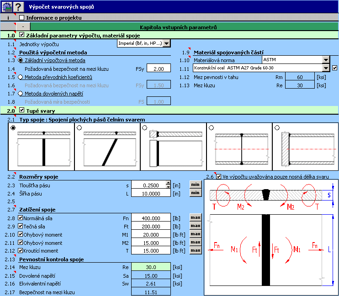This screenshot has height=296, width=339.
Task: Expand the Materiálová norma ASTM dropdown
Action: [x=325, y=60]
